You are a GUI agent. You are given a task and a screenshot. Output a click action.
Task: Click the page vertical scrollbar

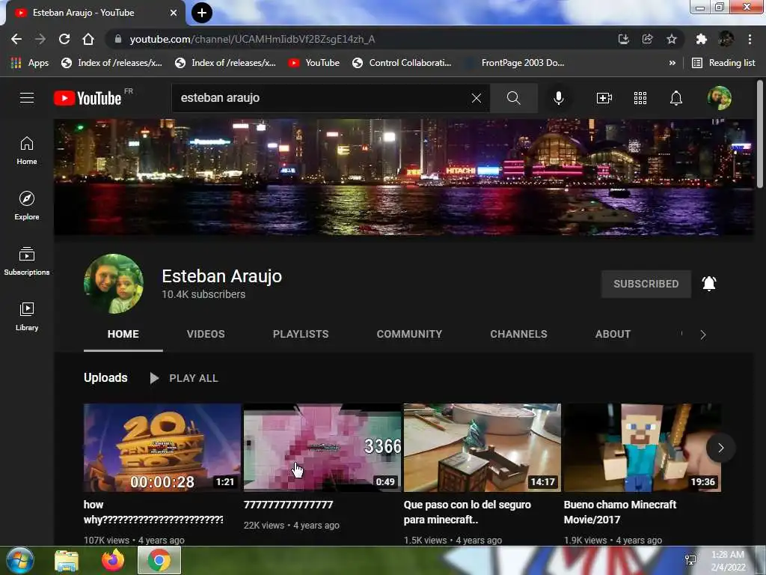pyautogui.click(x=760, y=134)
